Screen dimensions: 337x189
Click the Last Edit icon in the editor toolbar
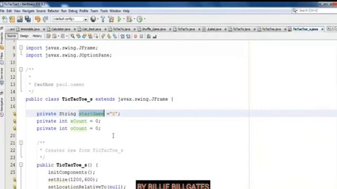point(48,36)
